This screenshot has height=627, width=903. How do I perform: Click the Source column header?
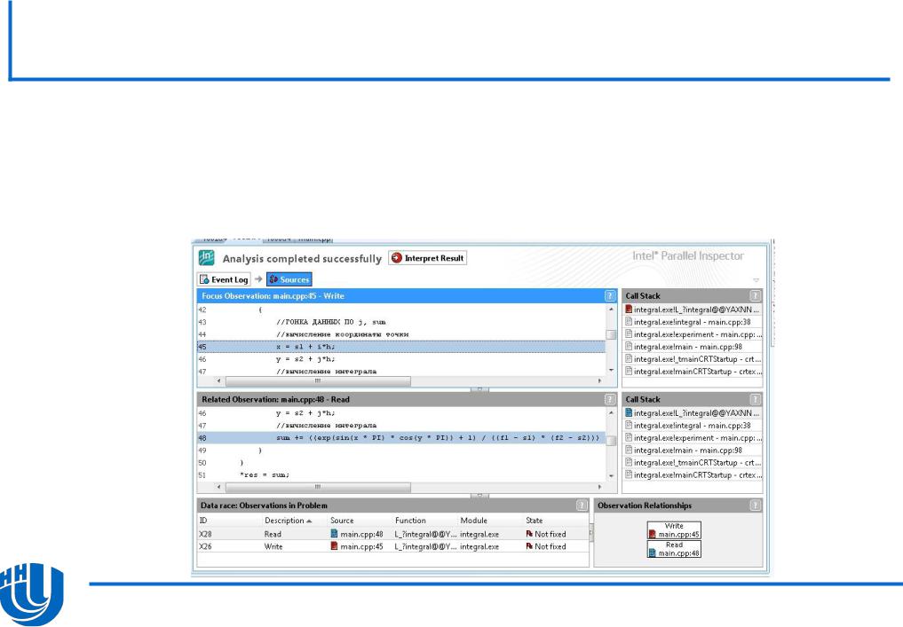[x=342, y=520]
